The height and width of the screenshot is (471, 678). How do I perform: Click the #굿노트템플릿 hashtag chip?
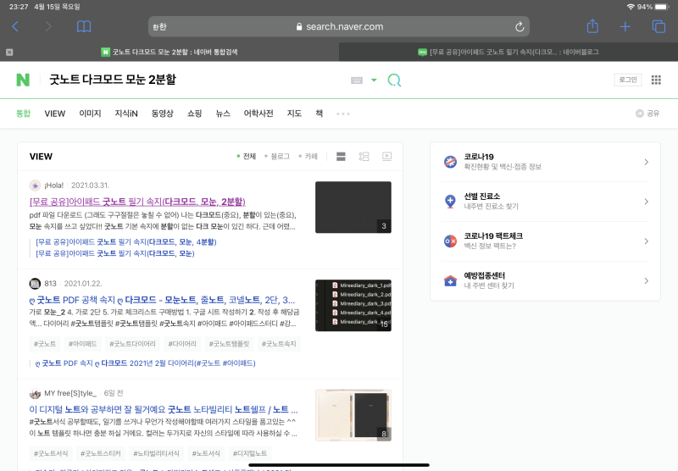[229, 344]
